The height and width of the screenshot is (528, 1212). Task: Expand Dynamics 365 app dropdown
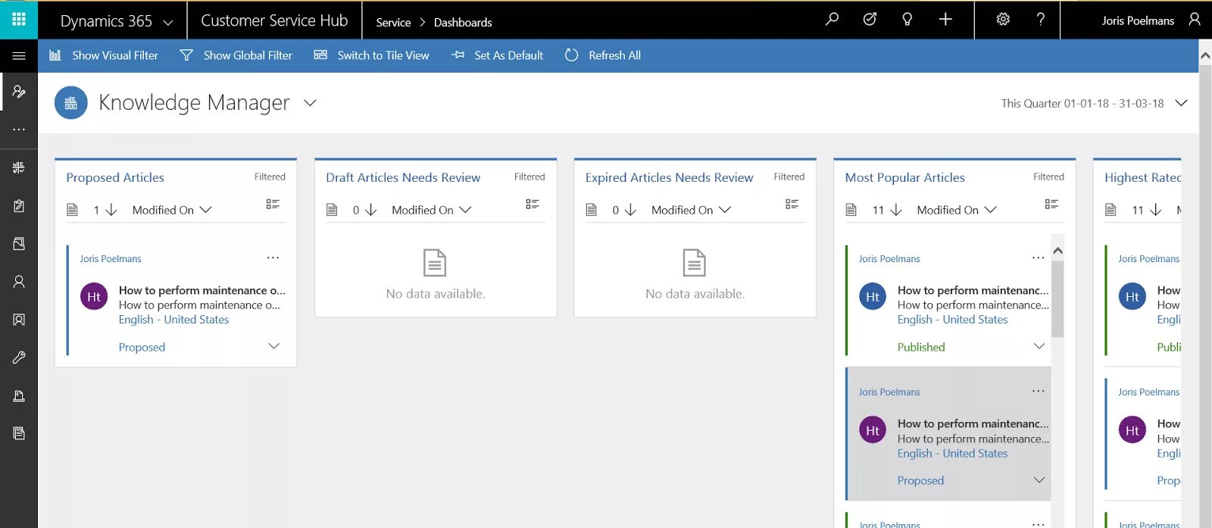click(x=168, y=23)
